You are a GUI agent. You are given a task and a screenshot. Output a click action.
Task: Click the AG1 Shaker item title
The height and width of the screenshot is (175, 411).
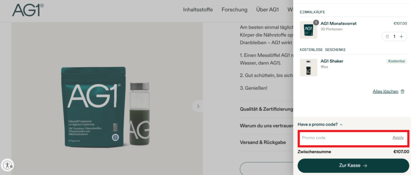[332, 61]
